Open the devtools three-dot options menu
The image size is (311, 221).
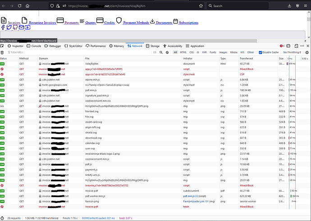pyautogui.click(x=302, y=46)
